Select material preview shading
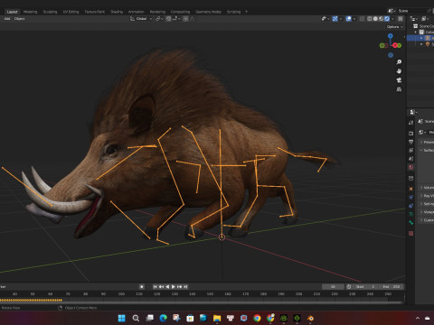Screen dimensions: 434x325 [x=382, y=19]
